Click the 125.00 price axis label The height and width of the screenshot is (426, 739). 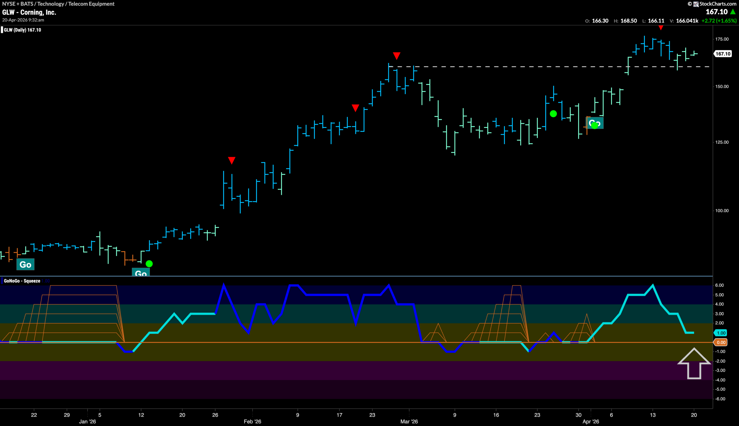pyautogui.click(x=722, y=142)
